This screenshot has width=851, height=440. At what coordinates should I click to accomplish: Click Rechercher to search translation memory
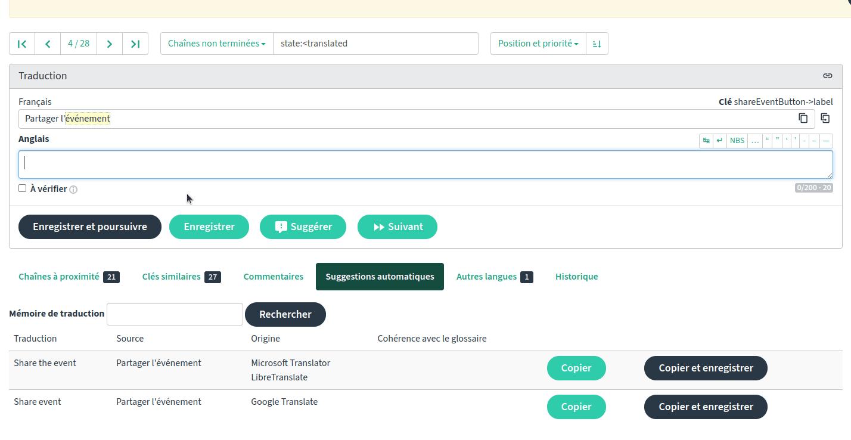[285, 314]
